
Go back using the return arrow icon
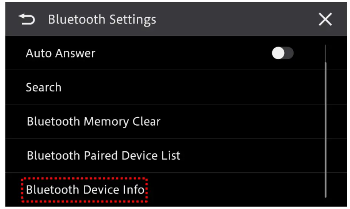click(x=27, y=20)
